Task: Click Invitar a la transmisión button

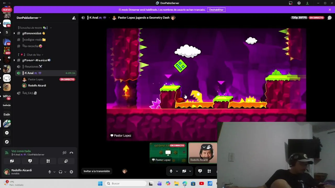Action: tap(97, 171)
